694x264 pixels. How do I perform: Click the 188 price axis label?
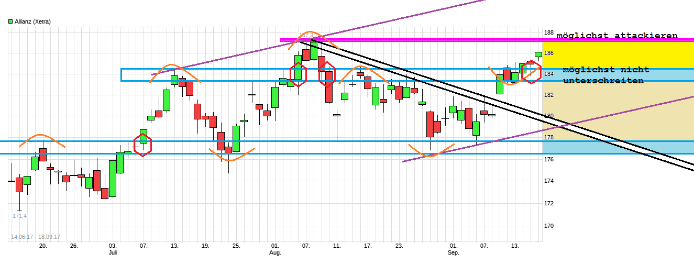point(548,32)
